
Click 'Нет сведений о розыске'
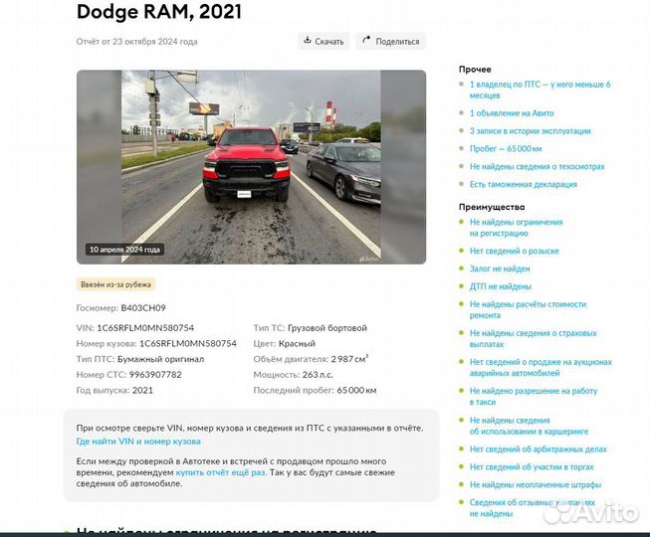click(x=514, y=251)
